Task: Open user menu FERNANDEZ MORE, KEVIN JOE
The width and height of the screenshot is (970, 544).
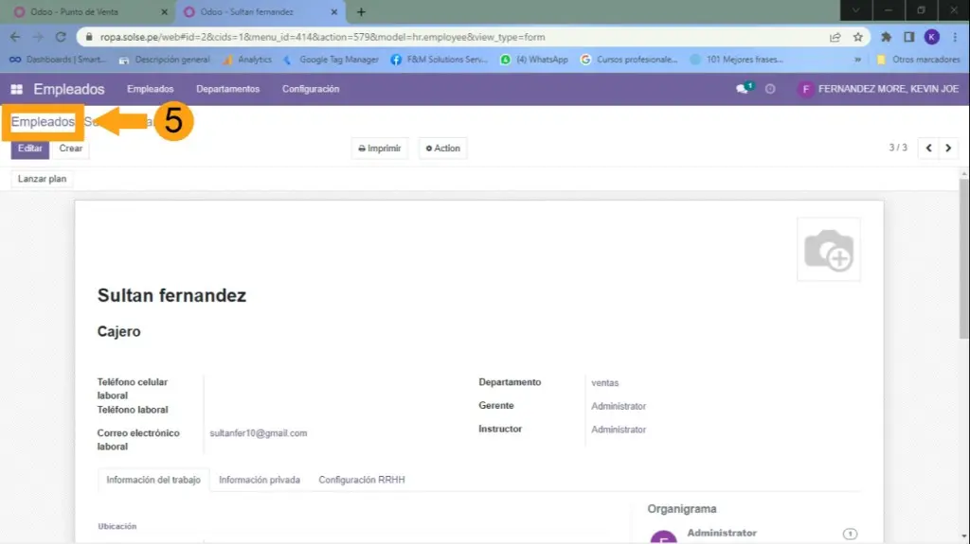Action: 878,89
